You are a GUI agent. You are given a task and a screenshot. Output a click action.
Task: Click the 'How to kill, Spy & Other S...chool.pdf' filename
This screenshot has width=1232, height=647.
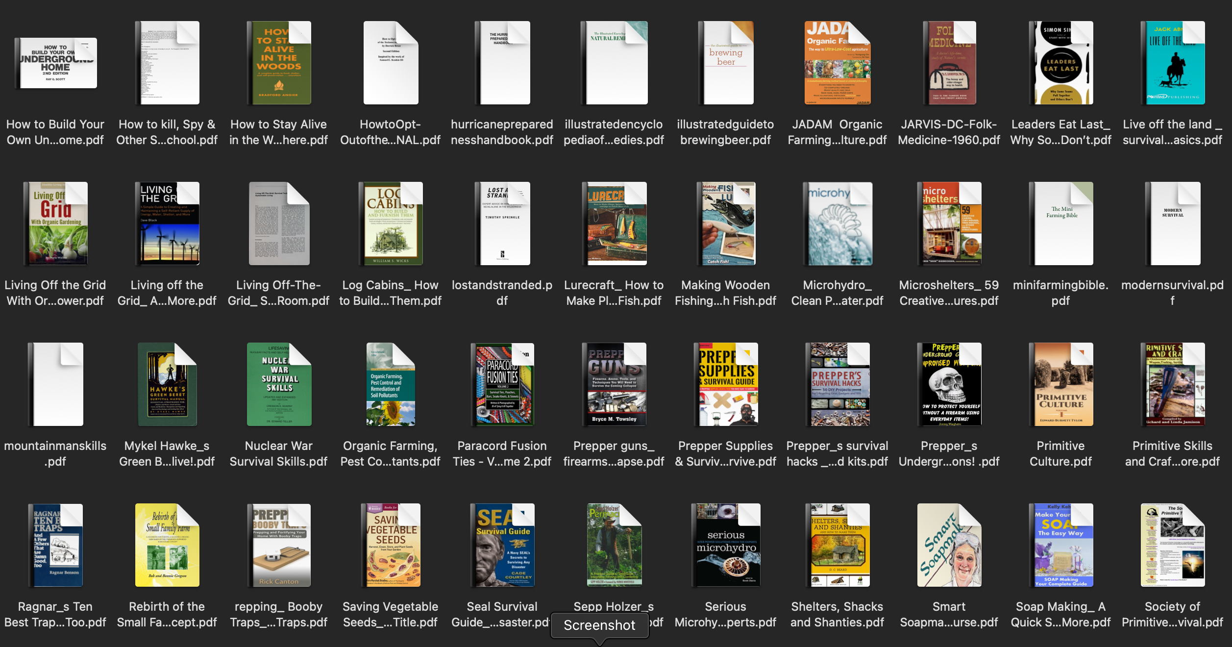click(167, 132)
